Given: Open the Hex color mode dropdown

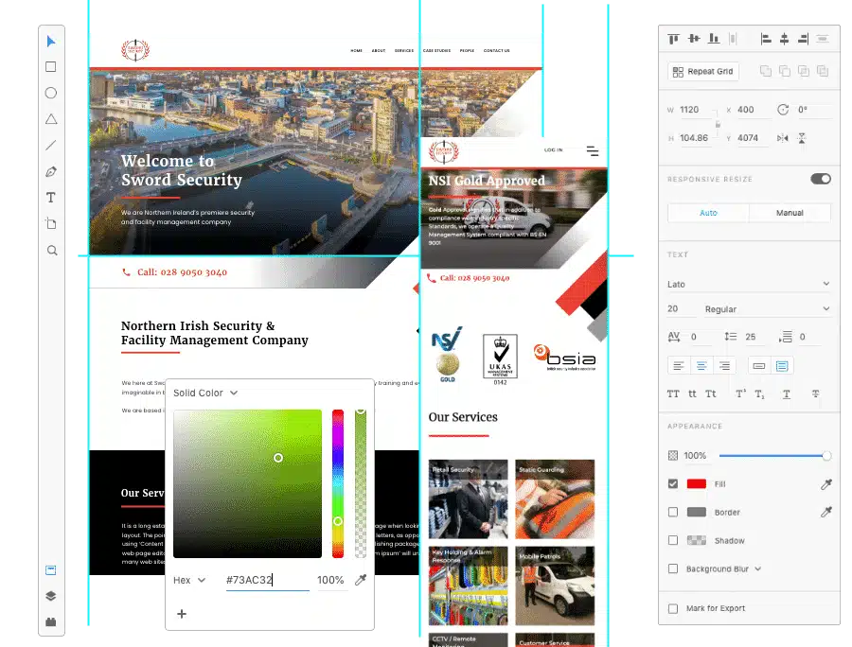Looking at the screenshot, I should pyautogui.click(x=189, y=580).
